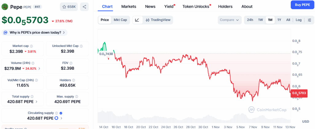Expand the Total supply details chevron
315x129 pixels.
[x=37, y=102]
